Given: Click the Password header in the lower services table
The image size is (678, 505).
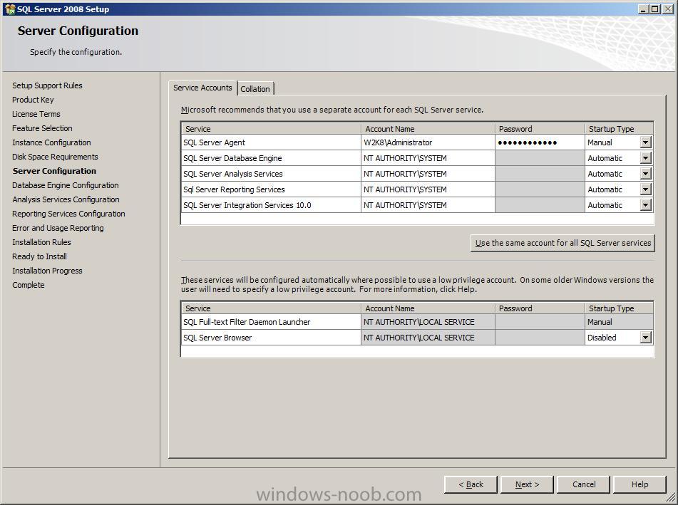Looking at the screenshot, I should click(x=540, y=308).
